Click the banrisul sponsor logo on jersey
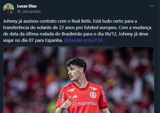Viewport: 160px width, 113px height. coord(84,104)
